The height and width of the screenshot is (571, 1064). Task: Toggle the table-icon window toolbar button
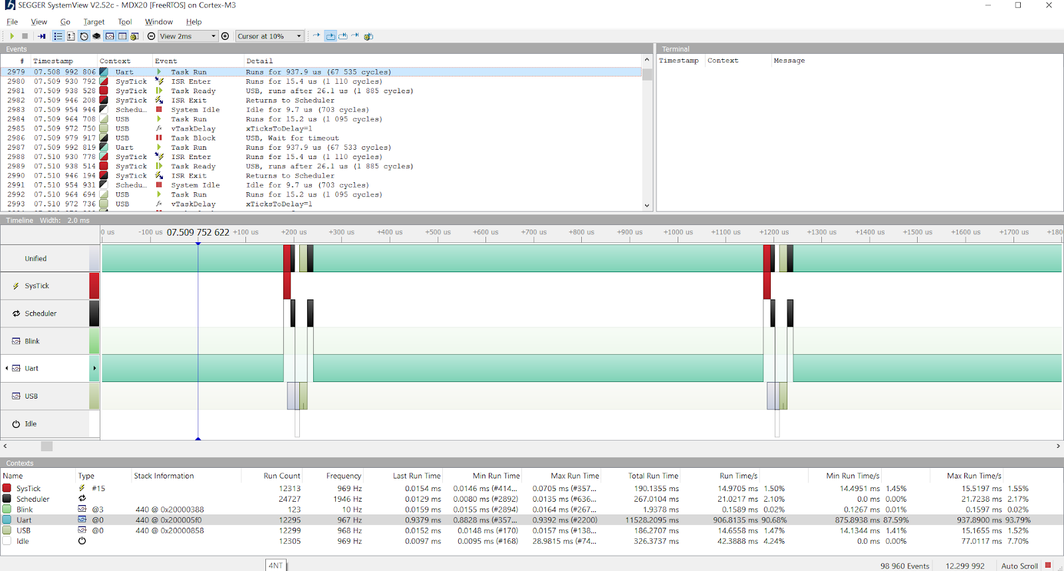click(x=122, y=36)
